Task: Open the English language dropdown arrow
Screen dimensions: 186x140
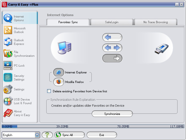Action: coord(37,135)
